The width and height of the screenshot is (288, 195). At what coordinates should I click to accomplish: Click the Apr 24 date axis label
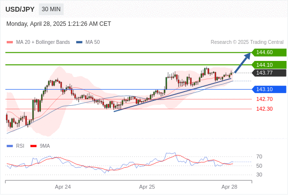[63, 187]
